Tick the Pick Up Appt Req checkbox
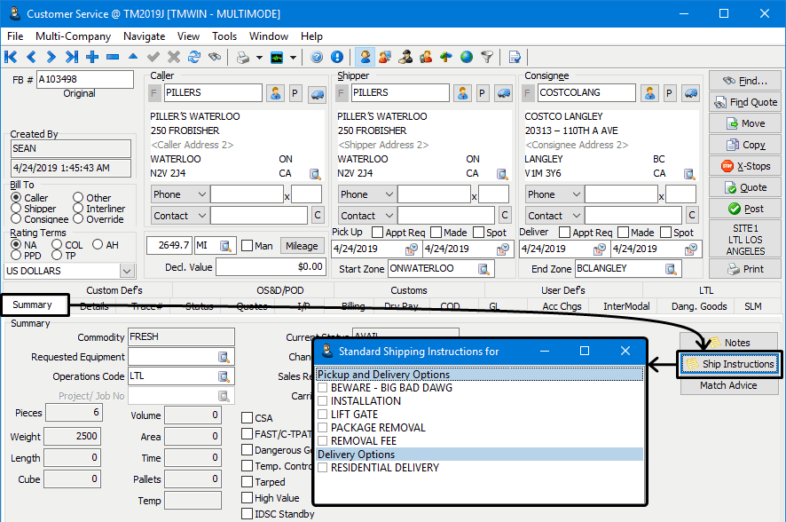 pyautogui.click(x=377, y=233)
